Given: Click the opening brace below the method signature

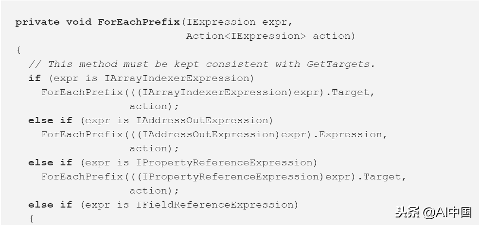Looking at the screenshot, I should [x=18, y=50].
